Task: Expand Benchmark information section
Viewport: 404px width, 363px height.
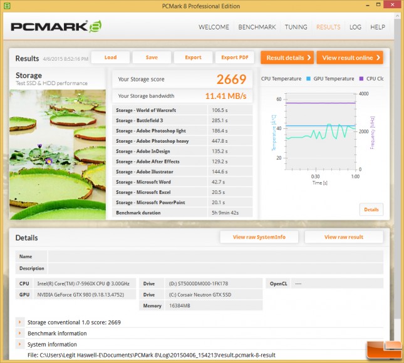Action: tap(20, 333)
